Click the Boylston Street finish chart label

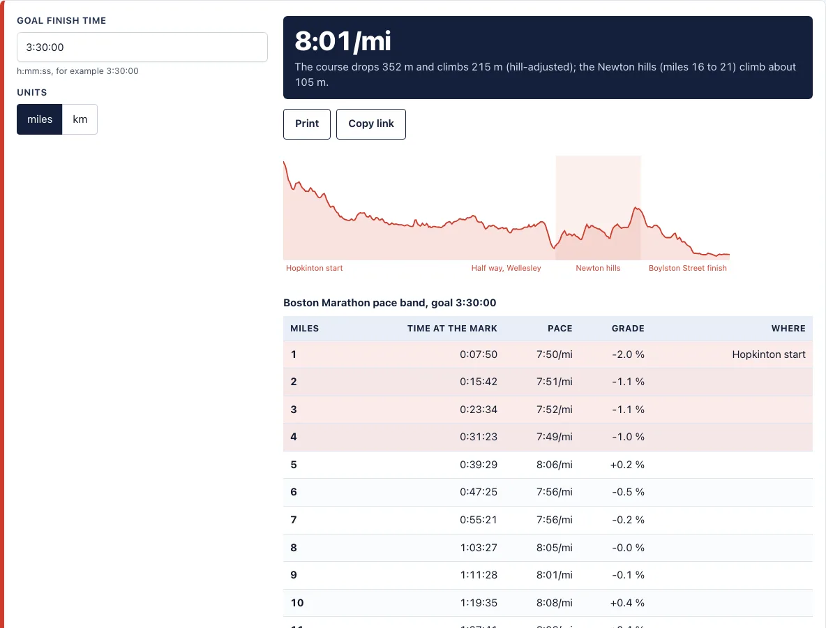pyautogui.click(x=687, y=268)
